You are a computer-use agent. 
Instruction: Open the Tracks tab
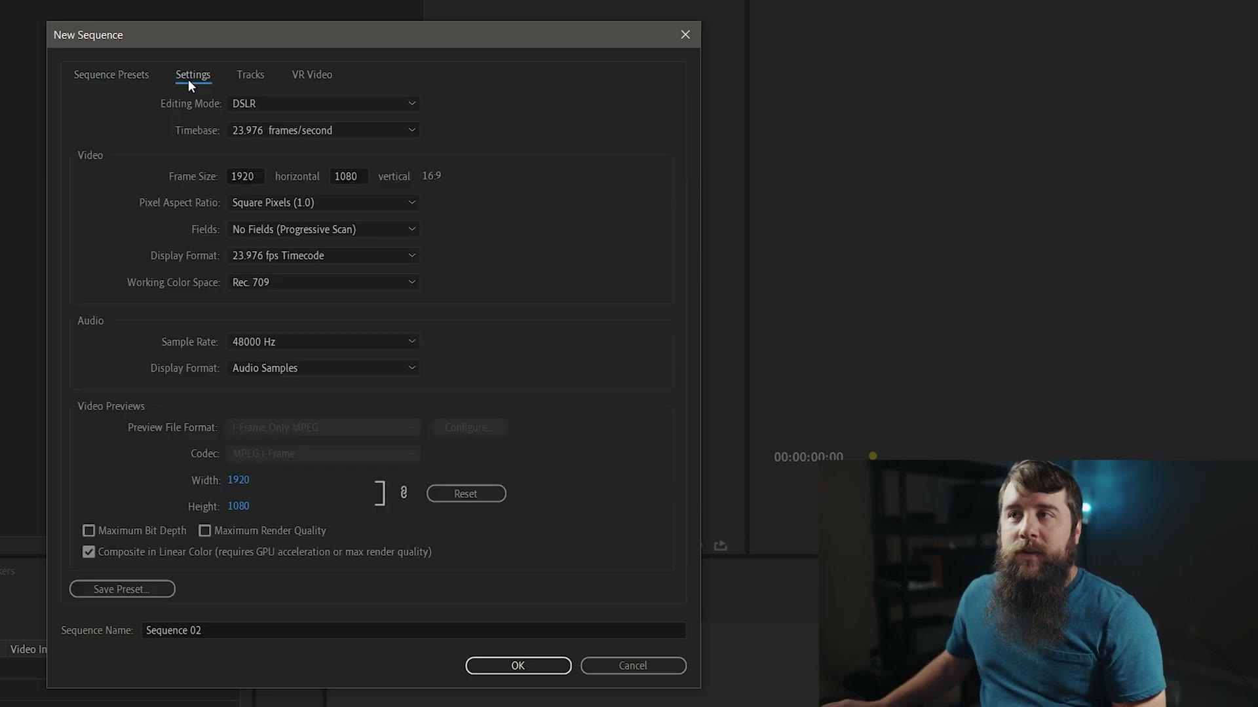250,75
